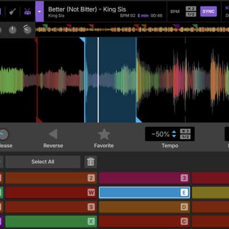Select the drum kit icon

click(27, 12)
